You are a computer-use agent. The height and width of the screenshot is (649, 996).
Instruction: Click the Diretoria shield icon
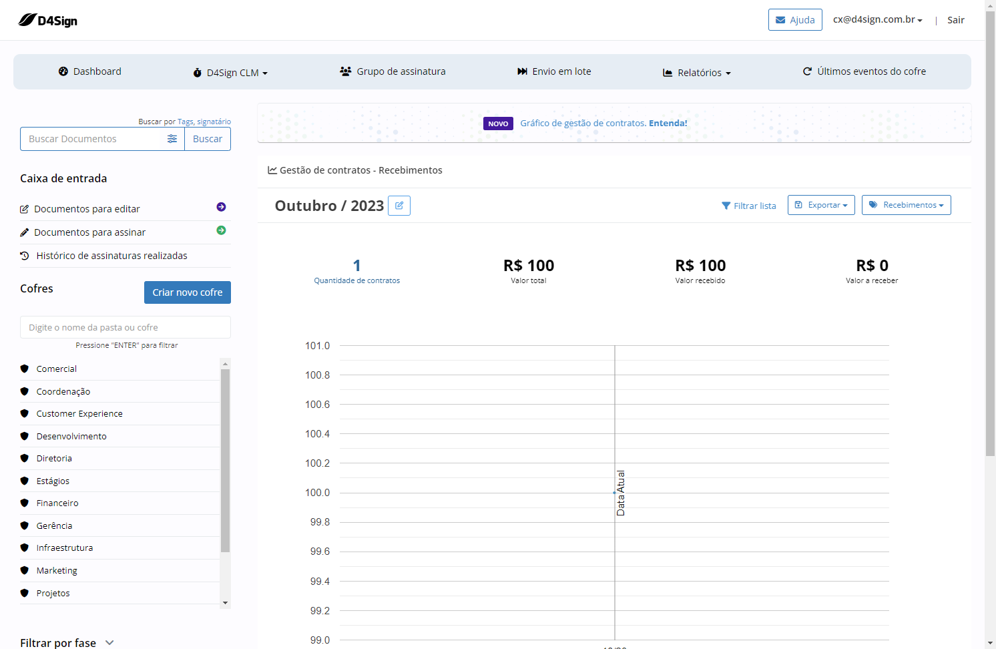[x=25, y=458]
